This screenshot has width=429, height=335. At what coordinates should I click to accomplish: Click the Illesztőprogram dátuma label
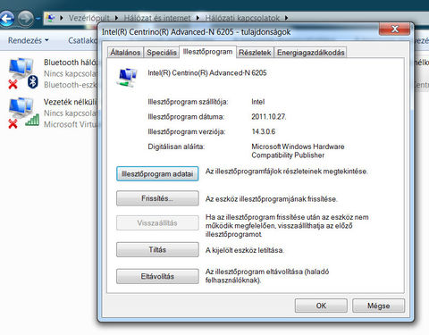tap(186, 117)
